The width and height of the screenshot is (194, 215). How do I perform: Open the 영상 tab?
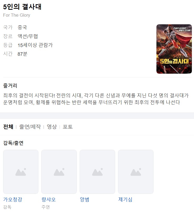click(52, 127)
